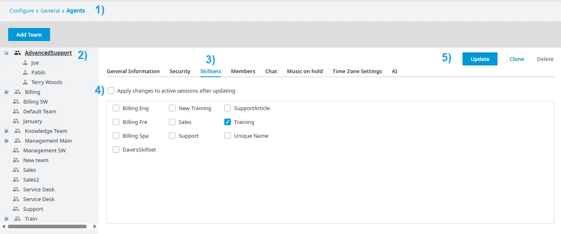Click the team list horizontal scrollbar thumb

click(47, 226)
